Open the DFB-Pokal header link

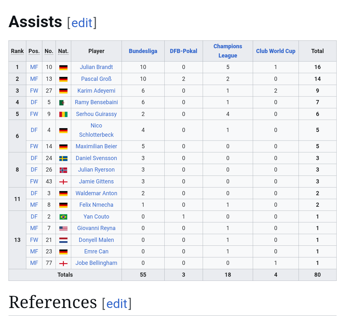point(184,51)
